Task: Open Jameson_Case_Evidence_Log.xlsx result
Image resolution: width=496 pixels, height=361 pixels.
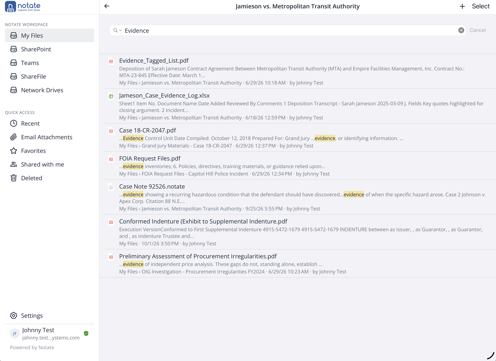Action: (x=298, y=106)
